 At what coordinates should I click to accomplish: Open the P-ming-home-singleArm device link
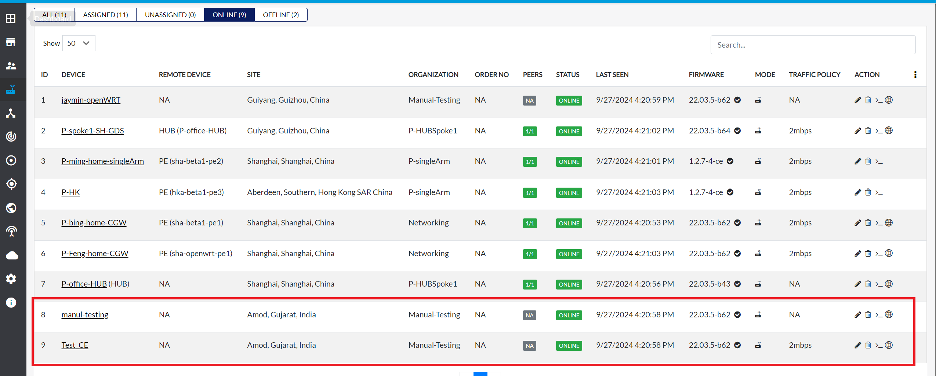click(103, 161)
